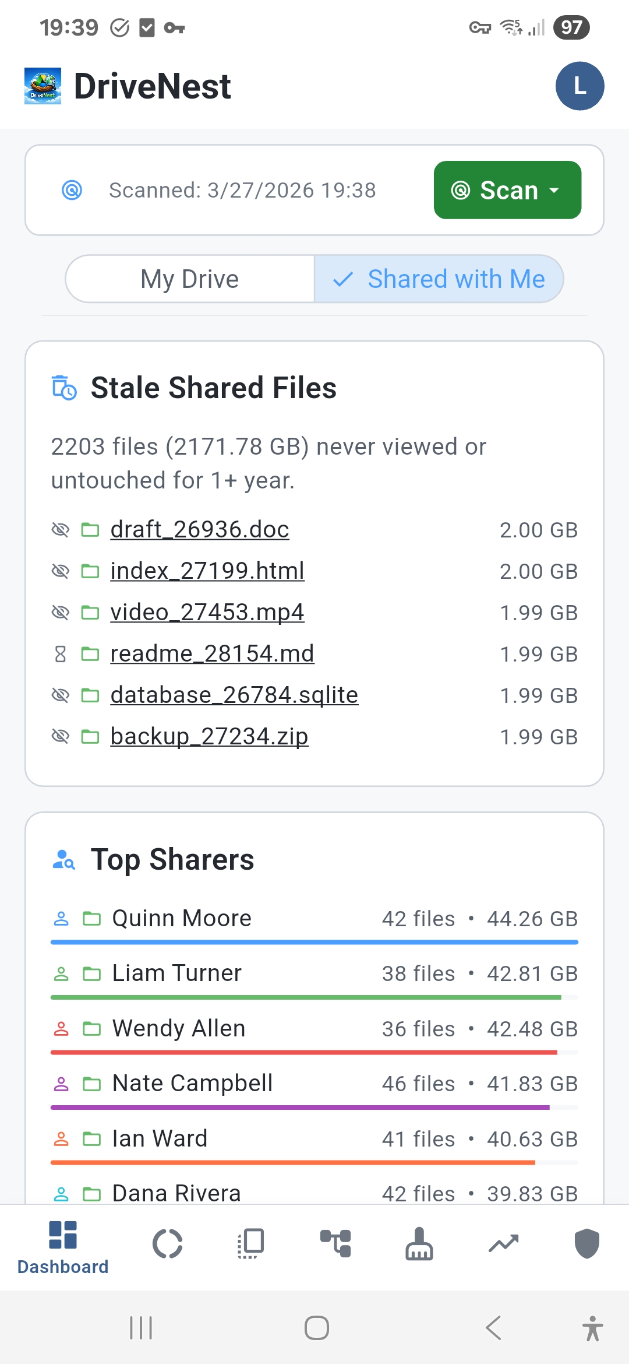This screenshot has width=629, height=1364.
Task: Open the DriveNest logo icon
Action: pos(43,86)
